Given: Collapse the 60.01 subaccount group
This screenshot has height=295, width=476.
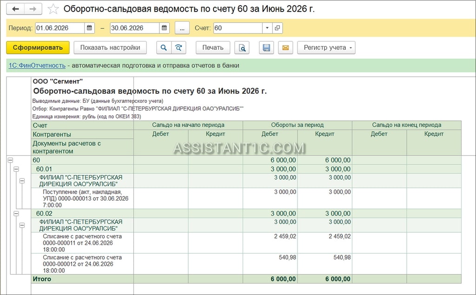Looking at the screenshot, I should [x=16, y=169].
